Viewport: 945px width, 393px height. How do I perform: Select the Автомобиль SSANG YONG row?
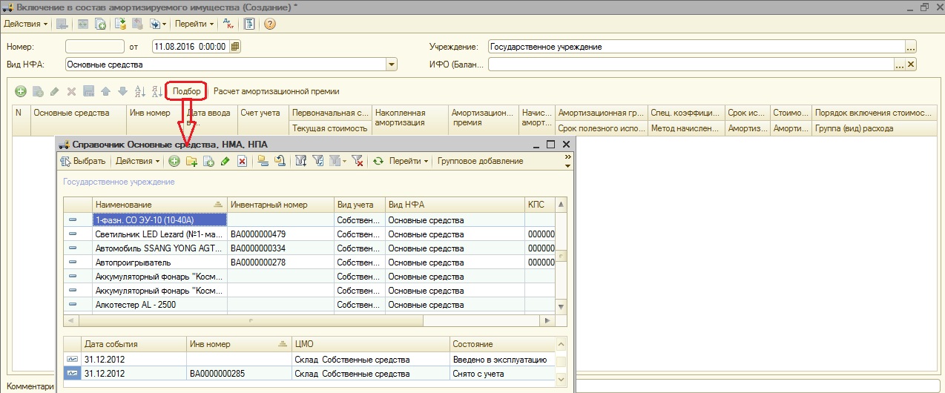click(x=159, y=248)
